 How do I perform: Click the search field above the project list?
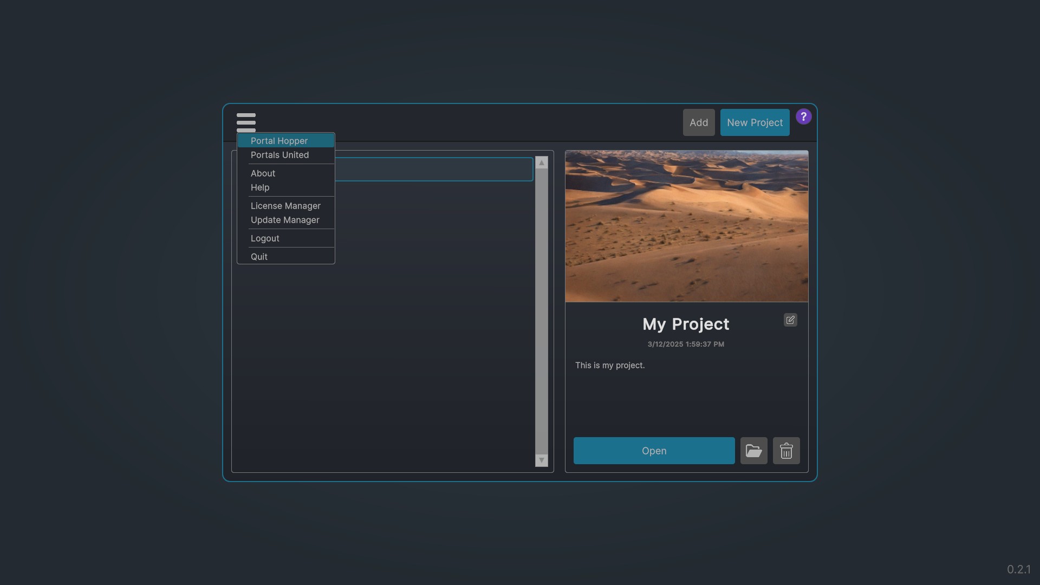pyautogui.click(x=433, y=169)
